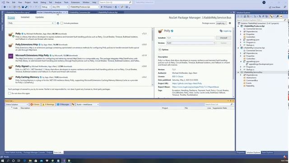Open the nuget.org link beside Polly title
The width and height of the screenshot is (289, 163).
[x=227, y=31]
